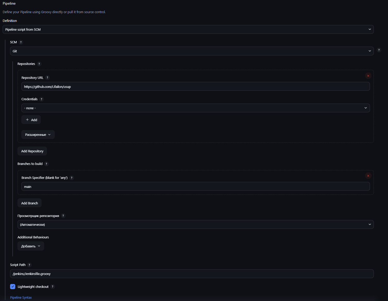Uncheck Lightweight checkout checkbox

[x=13, y=287]
